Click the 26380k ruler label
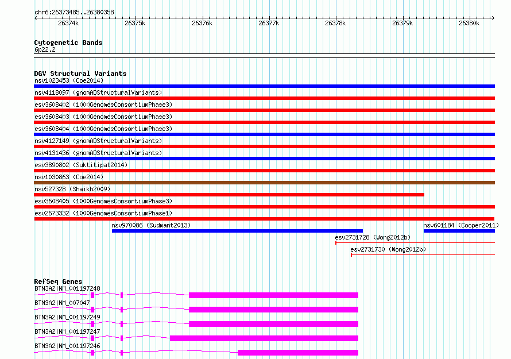Screen dimensions: 511x359 (469, 23)
